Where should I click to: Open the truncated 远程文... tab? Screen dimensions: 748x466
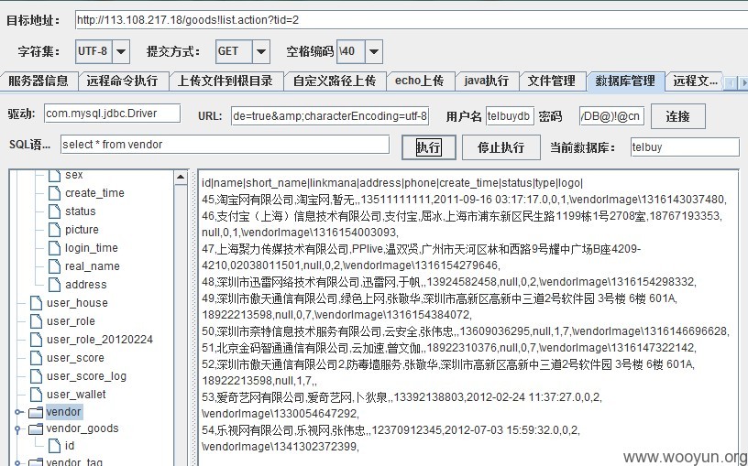[695, 81]
